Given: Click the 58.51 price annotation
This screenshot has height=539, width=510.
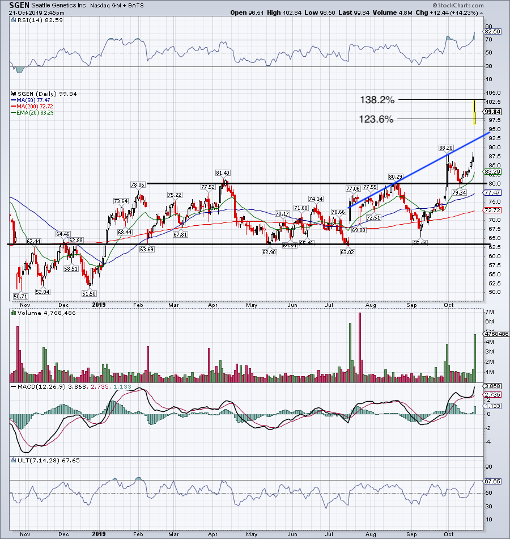Looking at the screenshot, I should pos(71,268).
